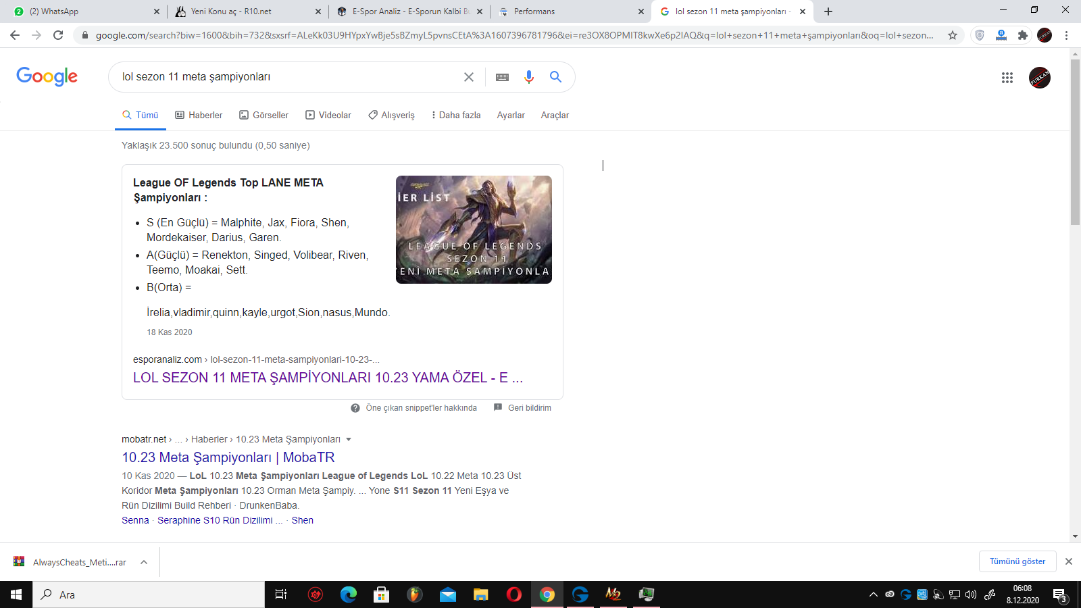Click the Öne çıkan snippet'ler hakkında link
This screenshot has height=608, width=1081.
pyautogui.click(x=422, y=408)
